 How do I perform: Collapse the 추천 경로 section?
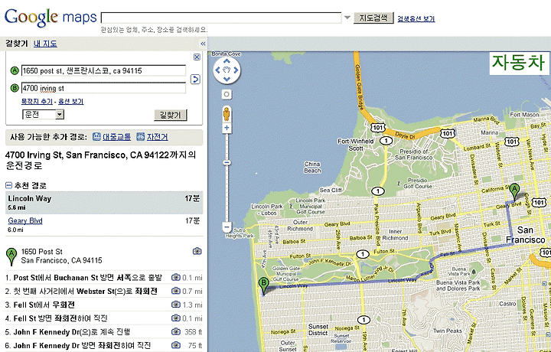tap(8, 185)
